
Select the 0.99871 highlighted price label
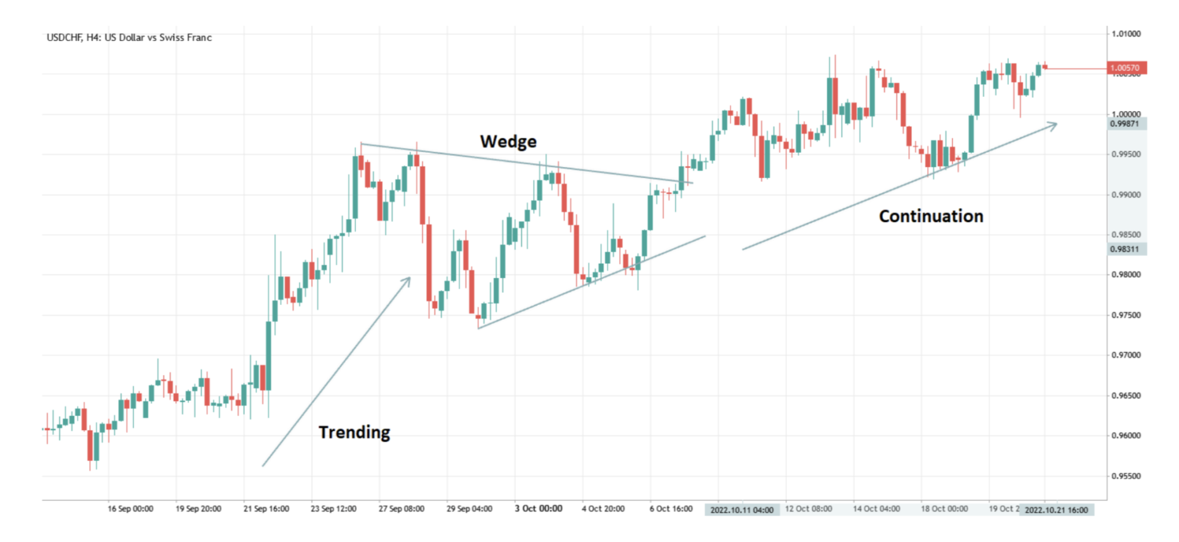point(1125,124)
